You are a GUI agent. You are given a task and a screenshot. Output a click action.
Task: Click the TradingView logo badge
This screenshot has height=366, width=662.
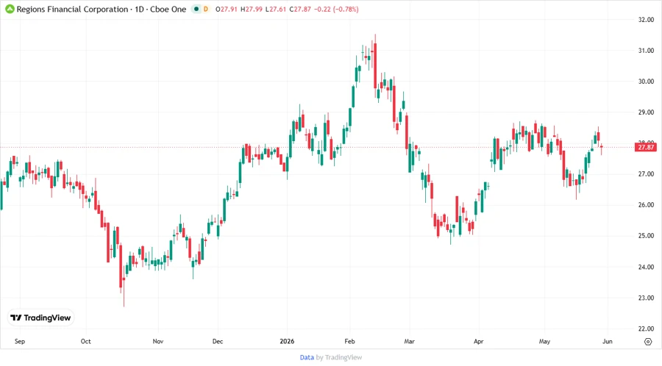(41, 317)
